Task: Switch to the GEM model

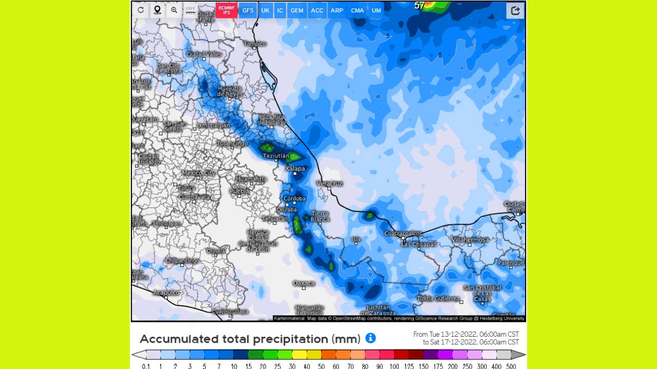Action: [x=297, y=10]
